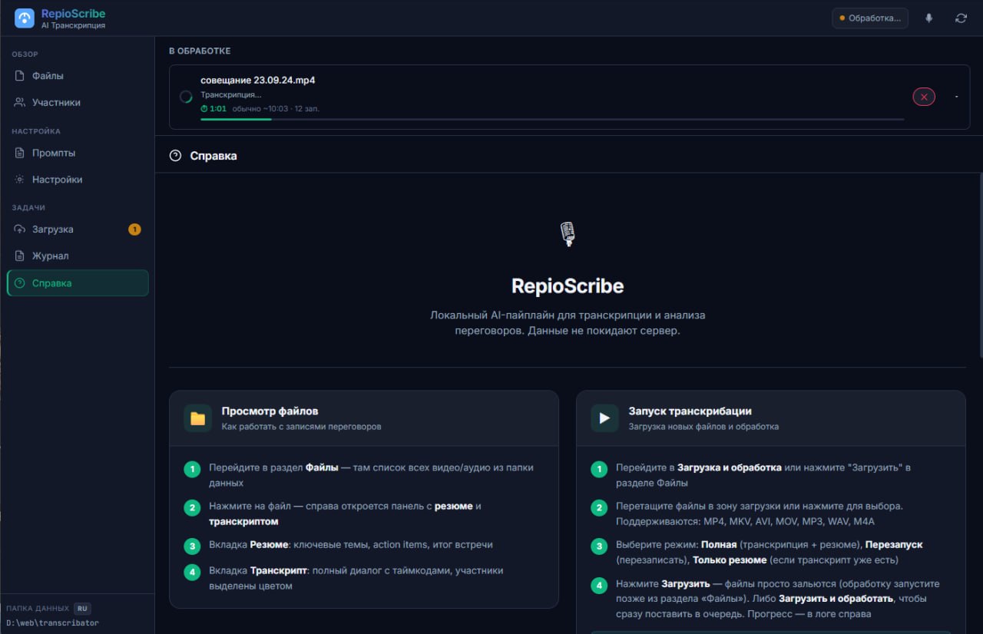Click the RepioScribe logo icon
Viewport: 983px width, 634px height.
point(25,18)
